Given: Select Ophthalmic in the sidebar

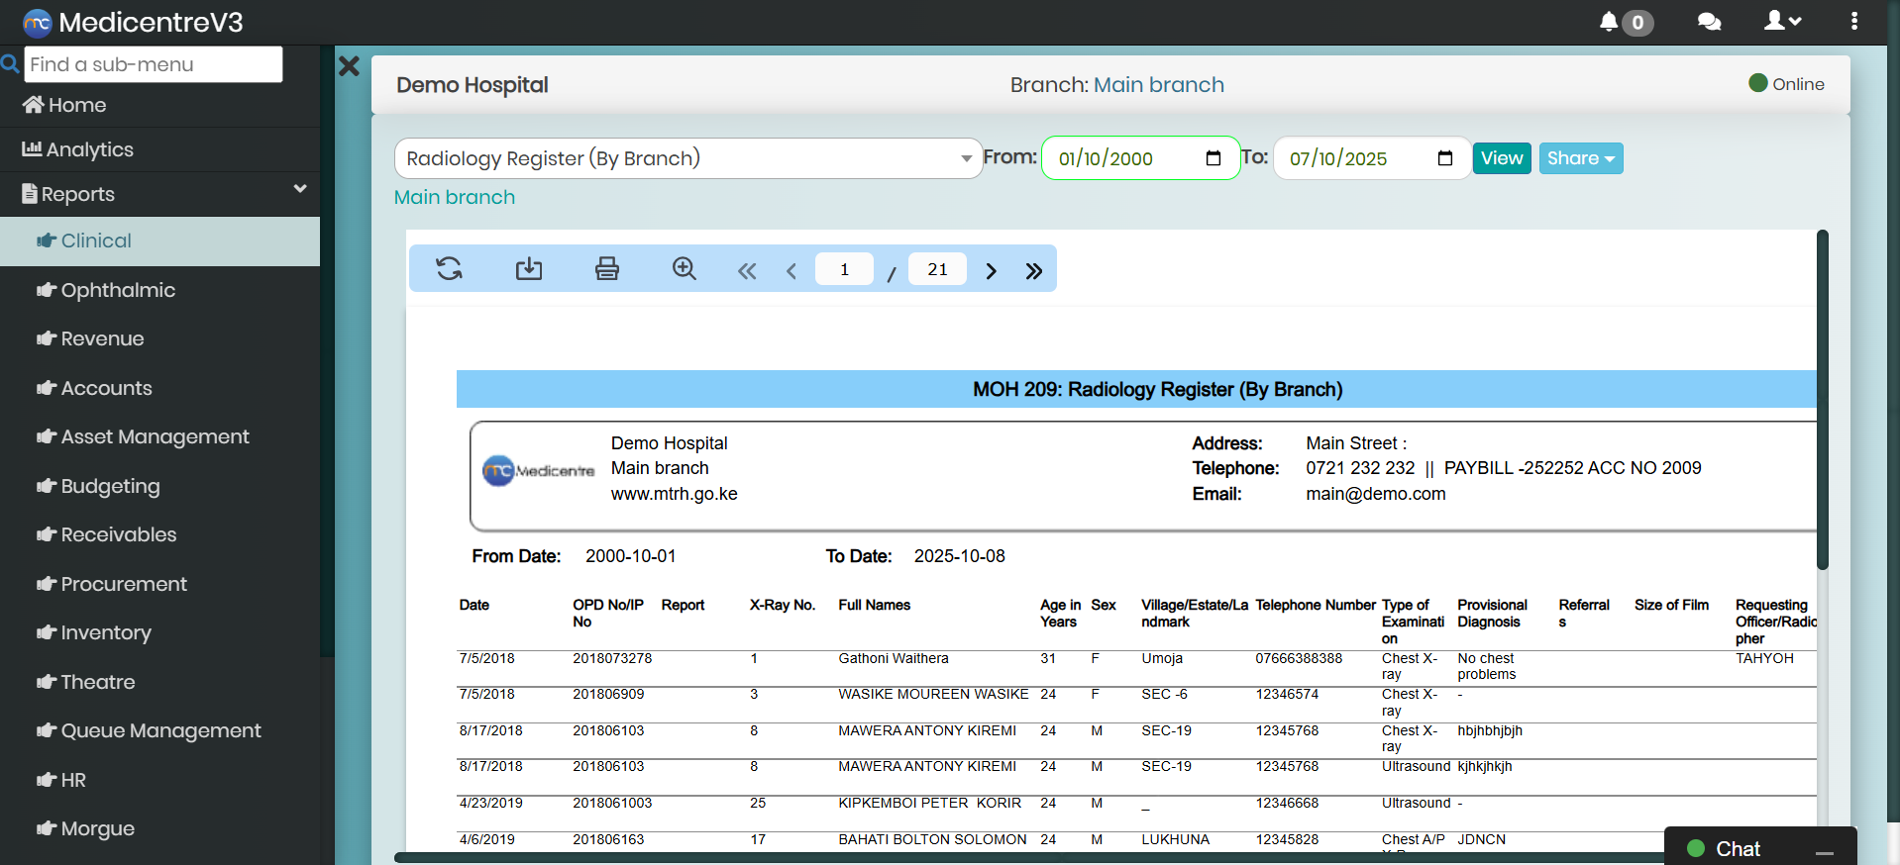Looking at the screenshot, I should point(118,290).
